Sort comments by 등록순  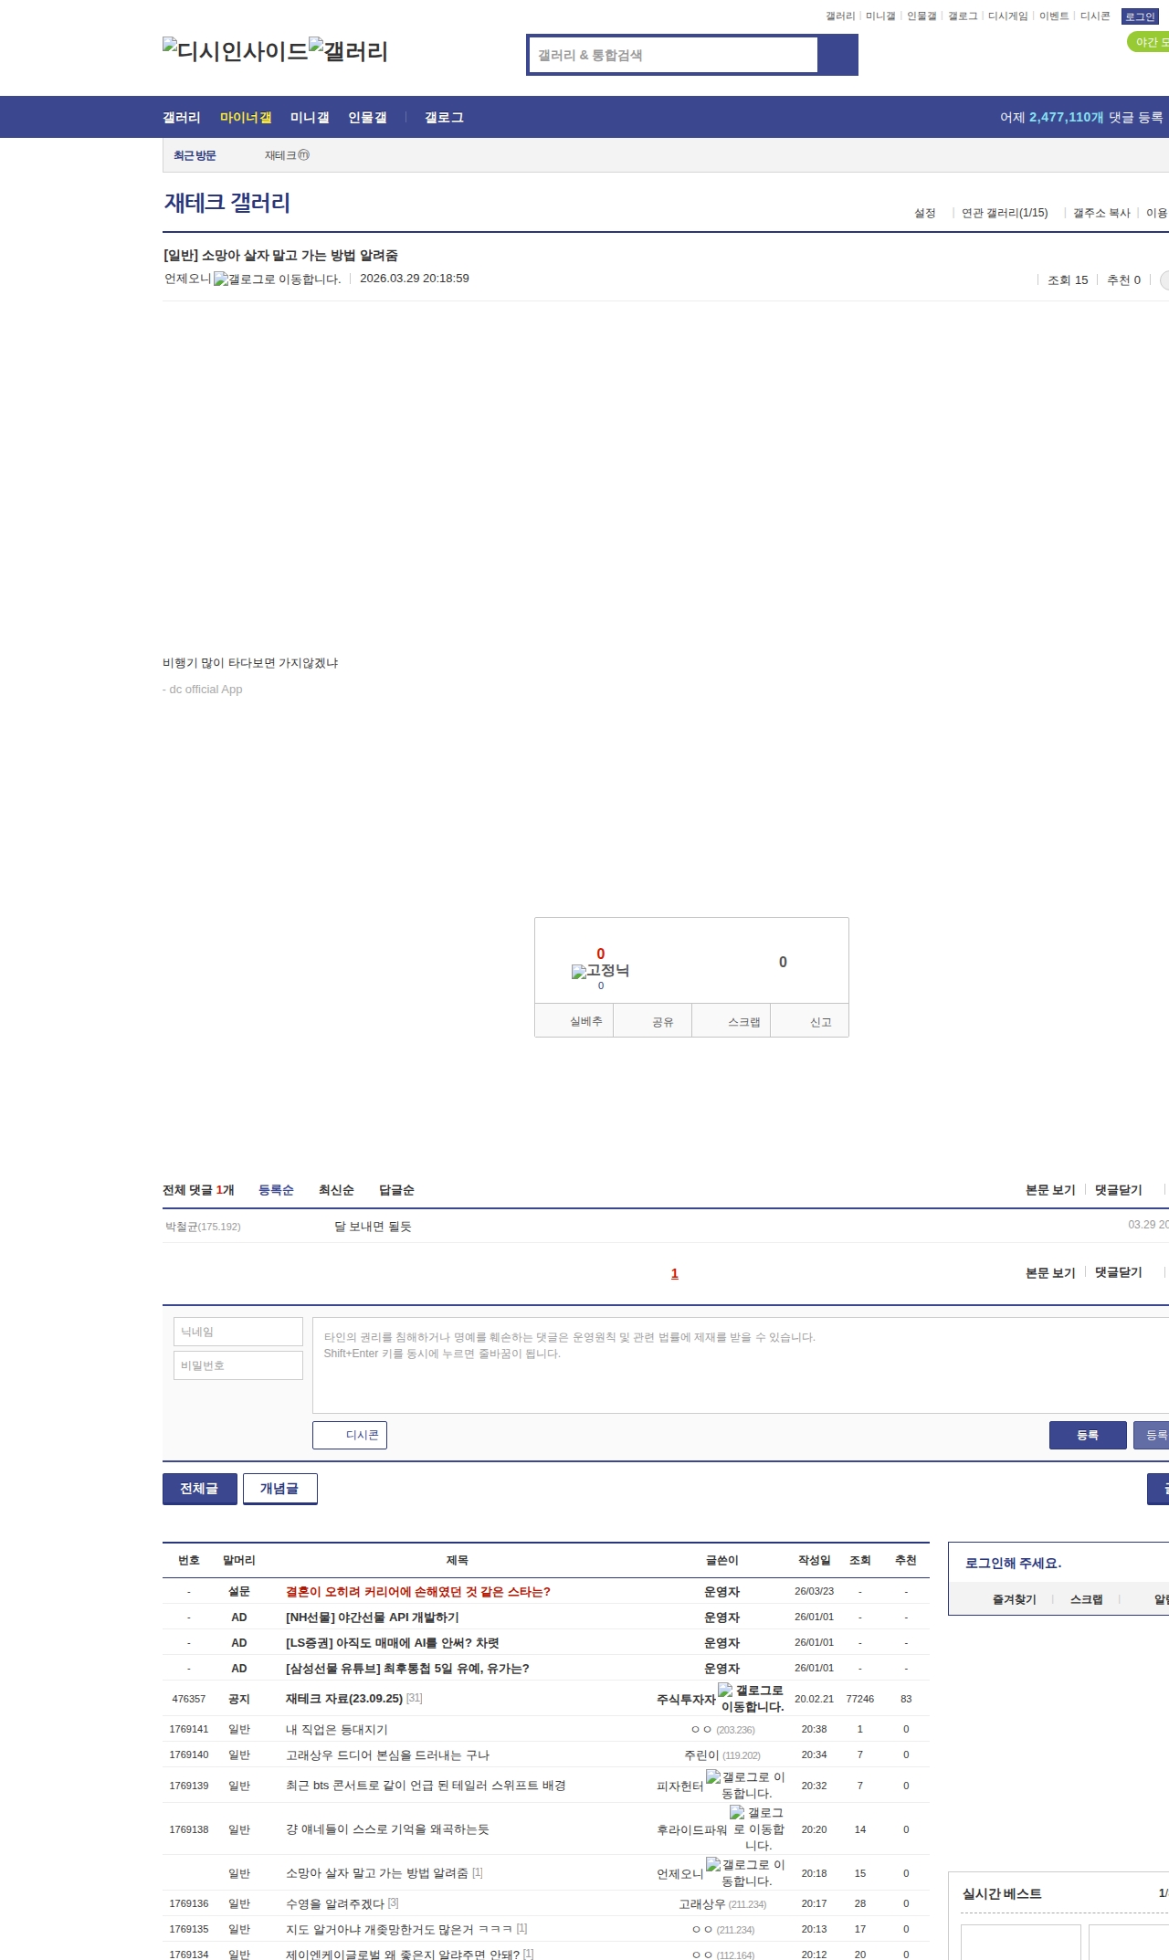tap(276, 1190)
